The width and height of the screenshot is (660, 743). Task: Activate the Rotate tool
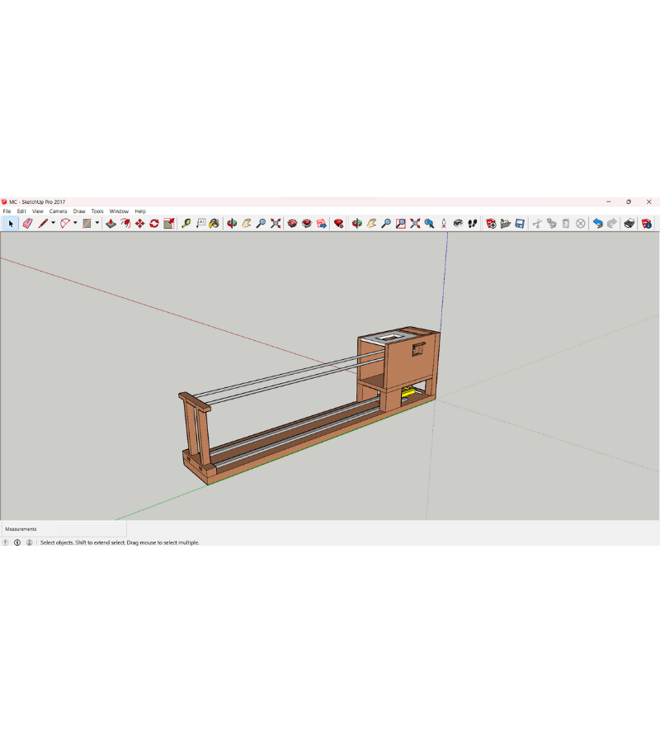tap(154, 224)
